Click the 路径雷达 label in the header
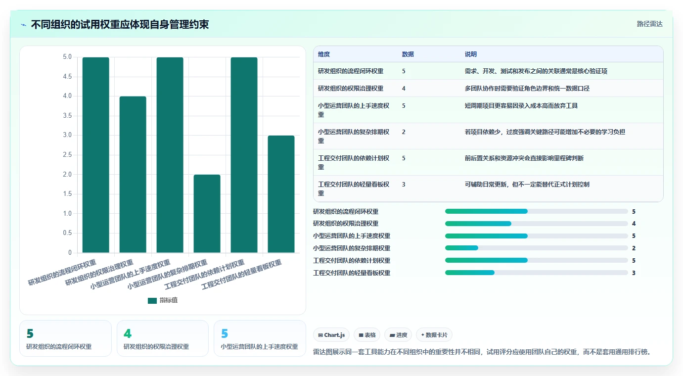The height and width of the screenshot is (376, 683). pos(649,24)
